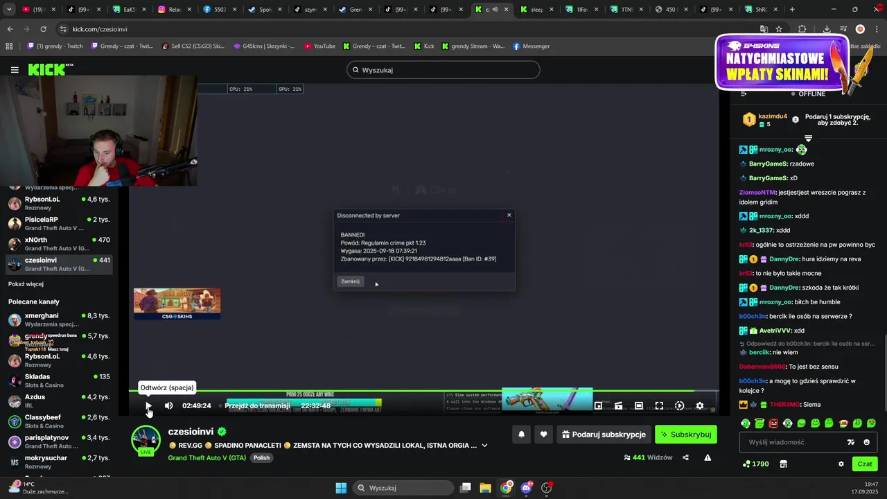
Task: Switch to the YouTube (19) tab
Action: (39, 10)
